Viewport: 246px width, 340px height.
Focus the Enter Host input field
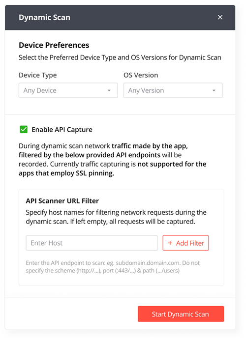92,243
